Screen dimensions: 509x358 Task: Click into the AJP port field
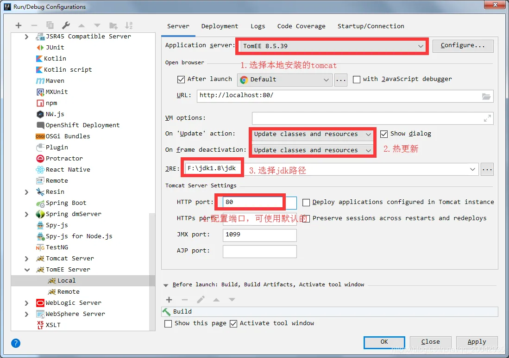[260, 251]
